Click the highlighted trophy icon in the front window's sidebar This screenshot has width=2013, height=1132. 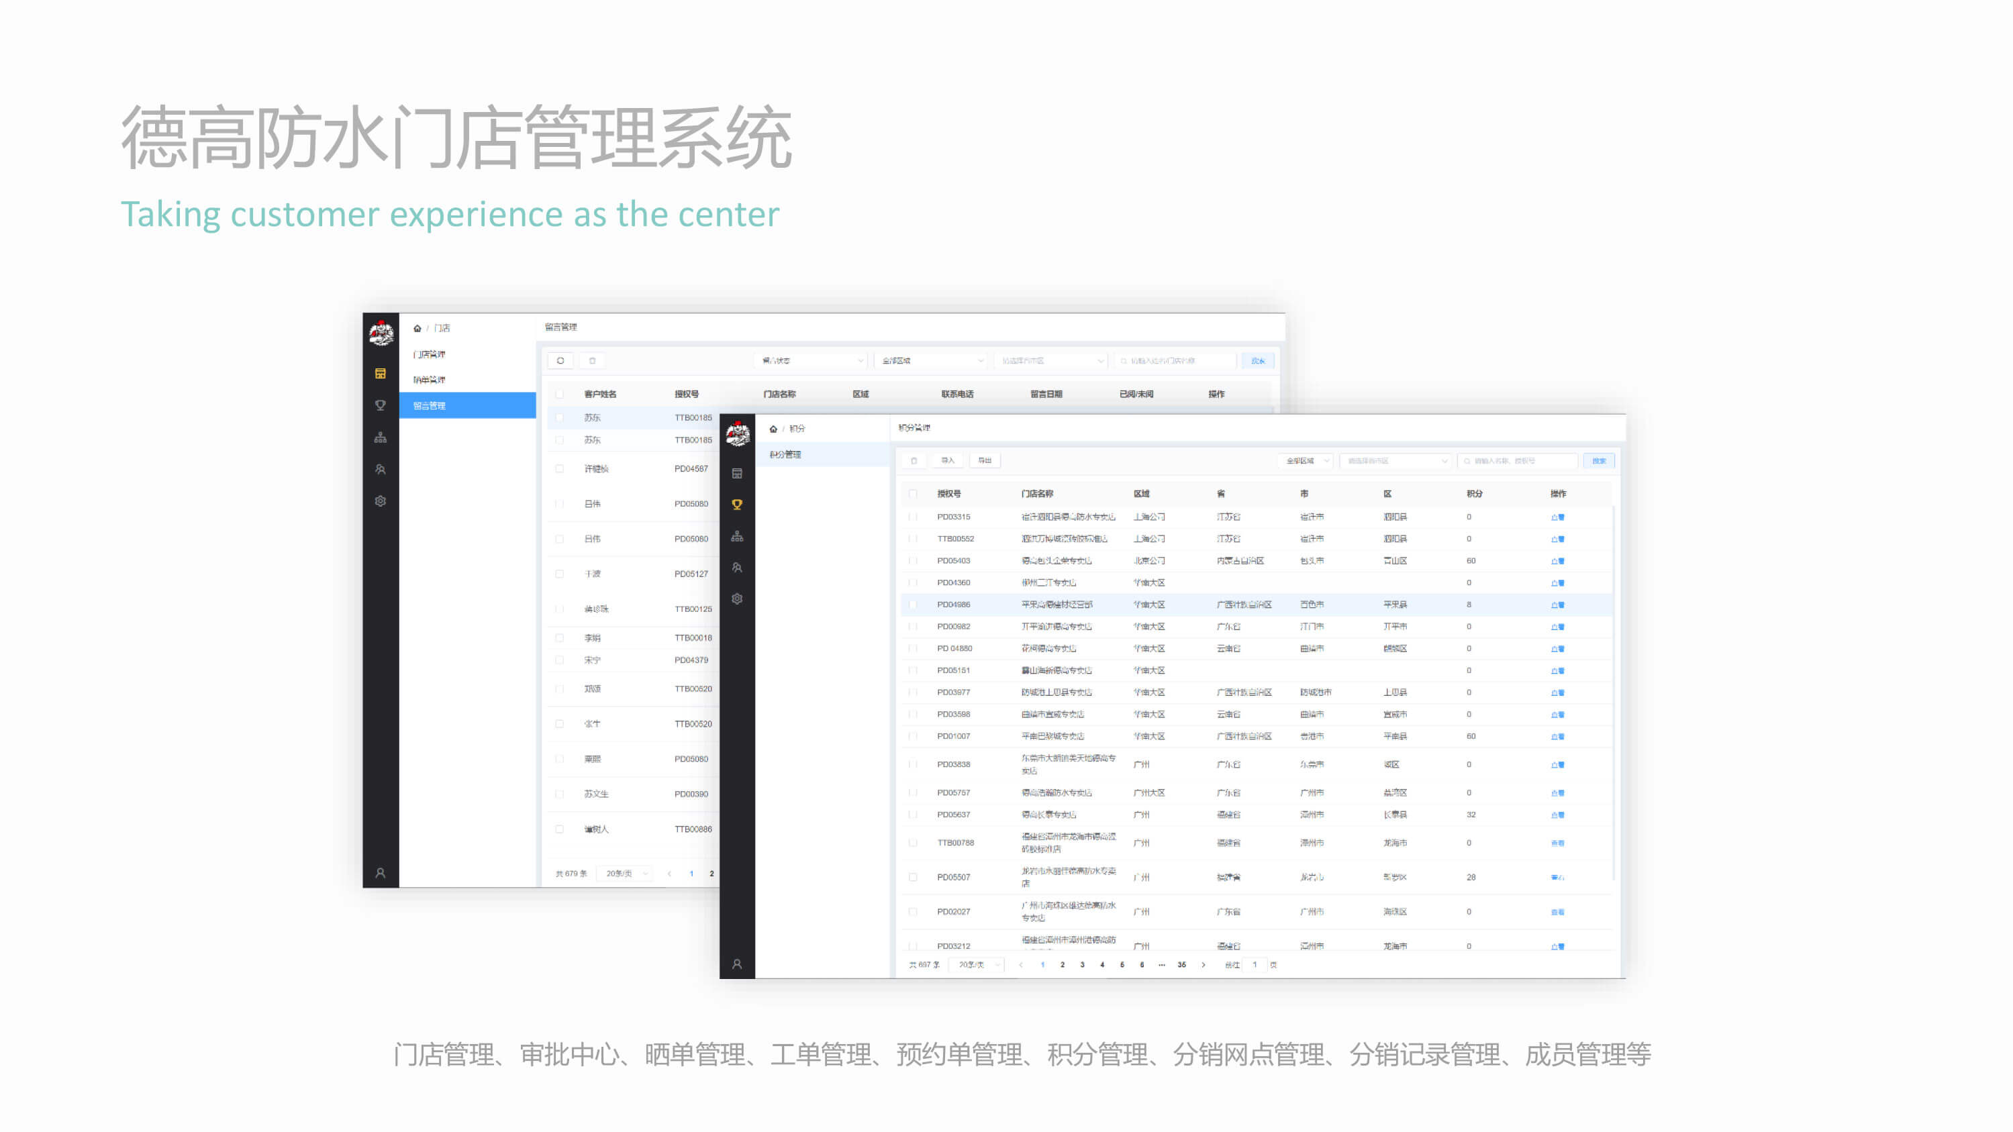(737, 505)
